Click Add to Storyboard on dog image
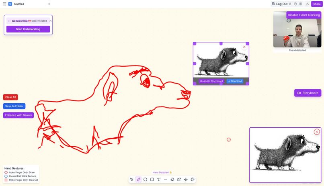The image size is (324, 186). point(211,81)
